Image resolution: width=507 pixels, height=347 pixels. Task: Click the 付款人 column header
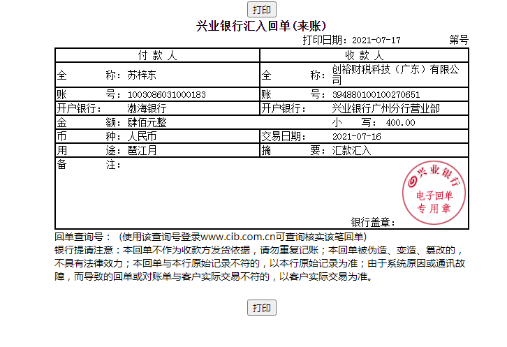point(157,55)
